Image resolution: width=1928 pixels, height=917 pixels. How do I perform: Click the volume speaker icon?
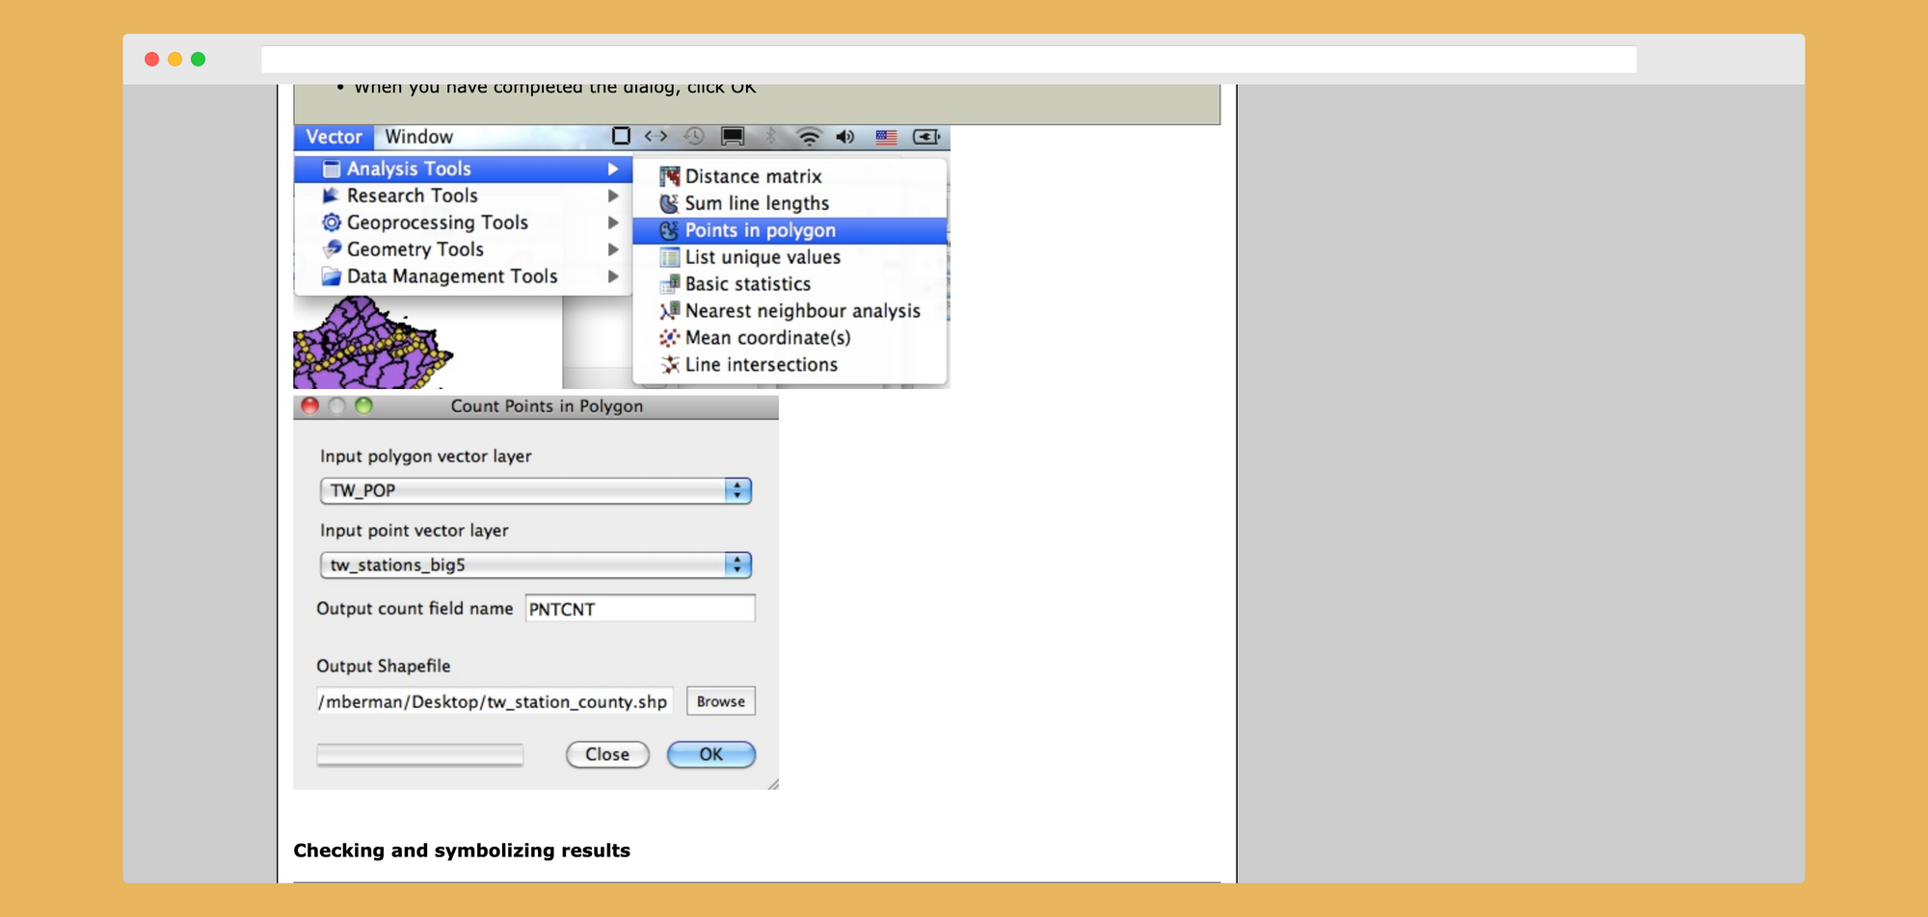point(845,137)
